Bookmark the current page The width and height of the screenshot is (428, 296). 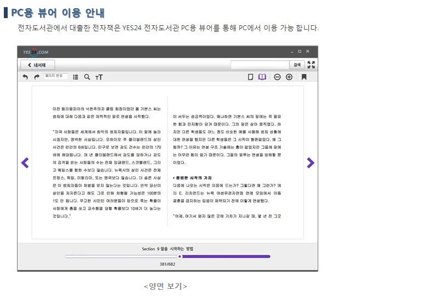304,77
